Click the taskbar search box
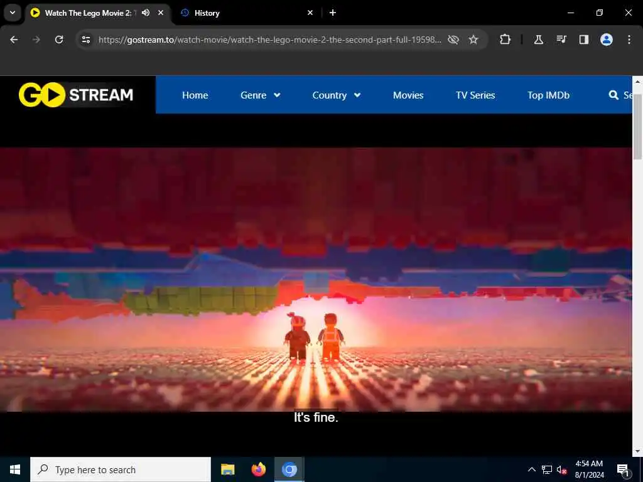The image size is (643, 482). (121, 469)
